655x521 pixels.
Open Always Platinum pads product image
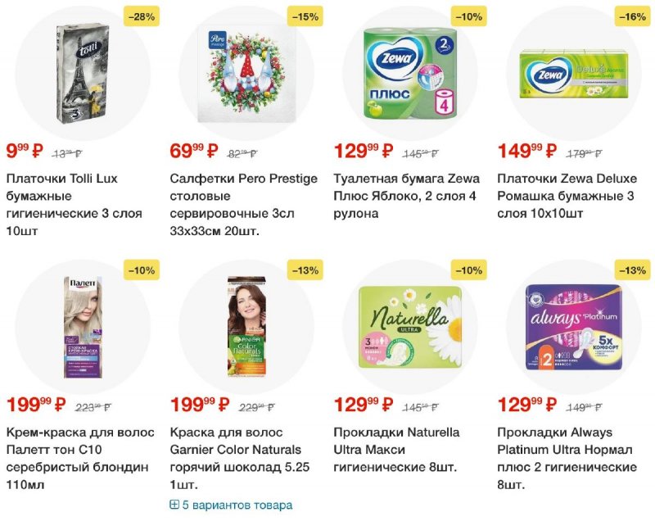[574, 327]
